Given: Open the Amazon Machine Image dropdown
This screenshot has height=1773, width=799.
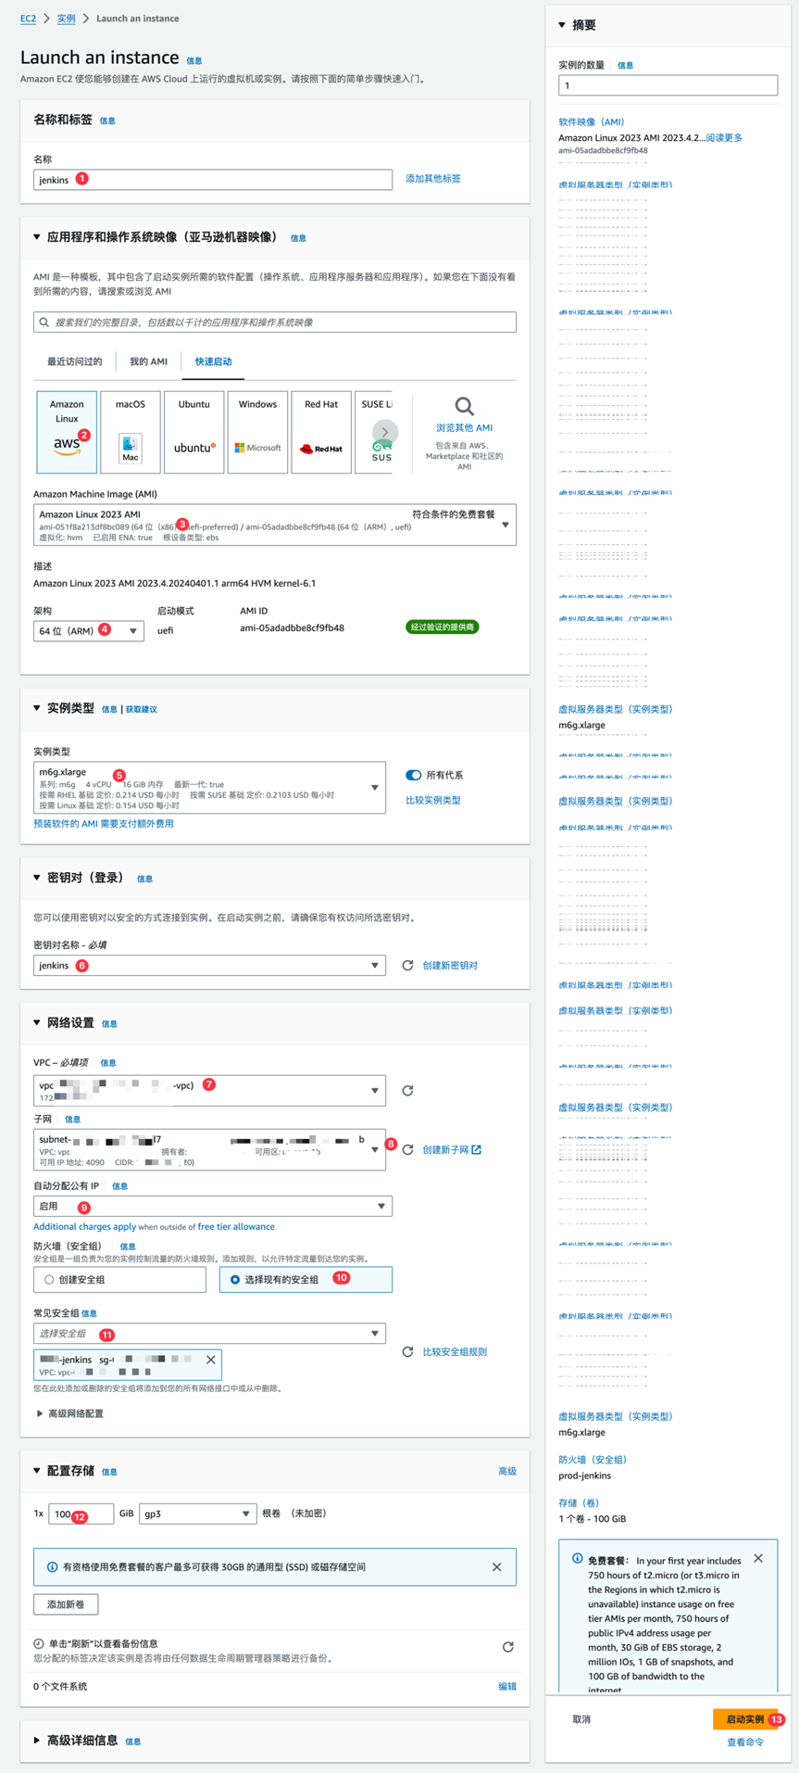Looking at the screenshot, I should click(x=275, y=525).
